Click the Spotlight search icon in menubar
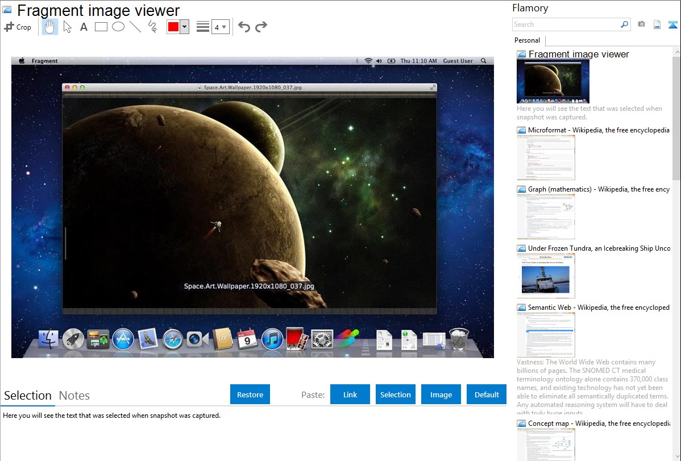The height and width of the screenshot is (461, 681). tap(483, 61)
